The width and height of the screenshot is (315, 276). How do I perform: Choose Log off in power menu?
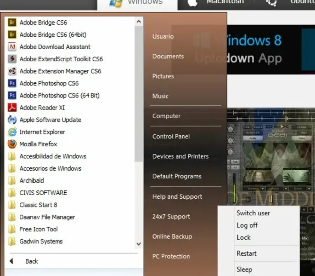click(247, 225)
